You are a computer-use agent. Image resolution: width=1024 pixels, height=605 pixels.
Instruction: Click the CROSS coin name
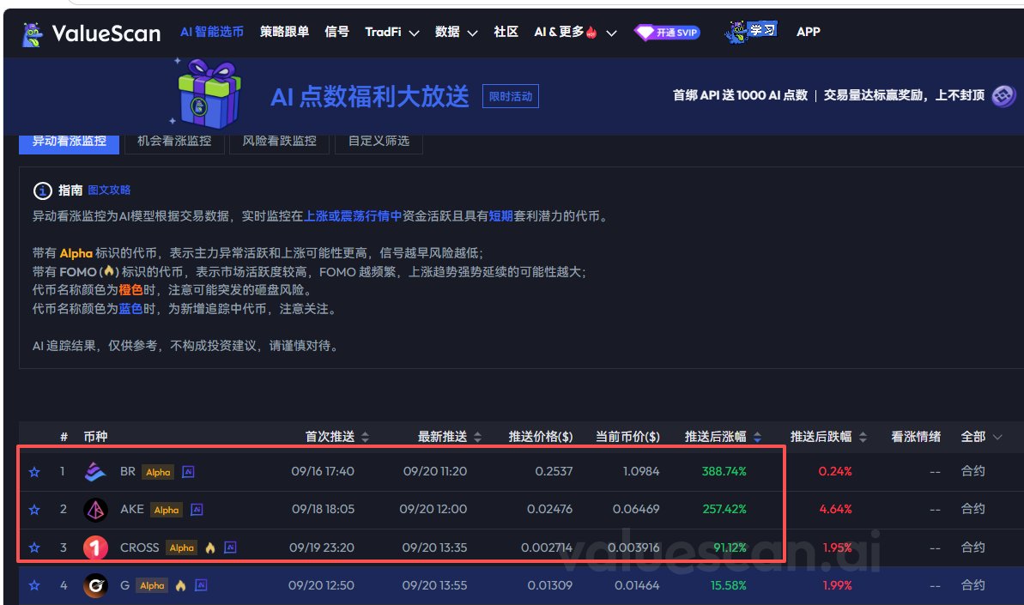coord(140,548)
